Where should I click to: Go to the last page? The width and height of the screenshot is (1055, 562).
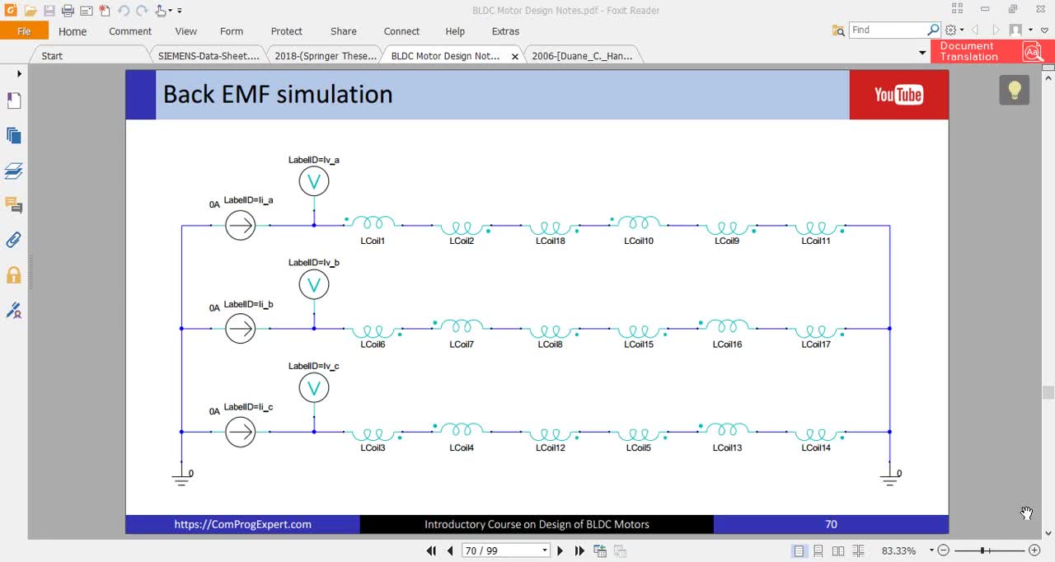click(579, 550)
